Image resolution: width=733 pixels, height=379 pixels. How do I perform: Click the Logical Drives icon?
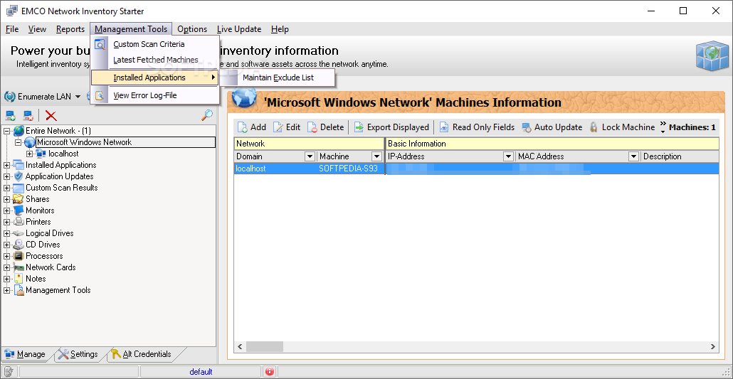point(19,233)
